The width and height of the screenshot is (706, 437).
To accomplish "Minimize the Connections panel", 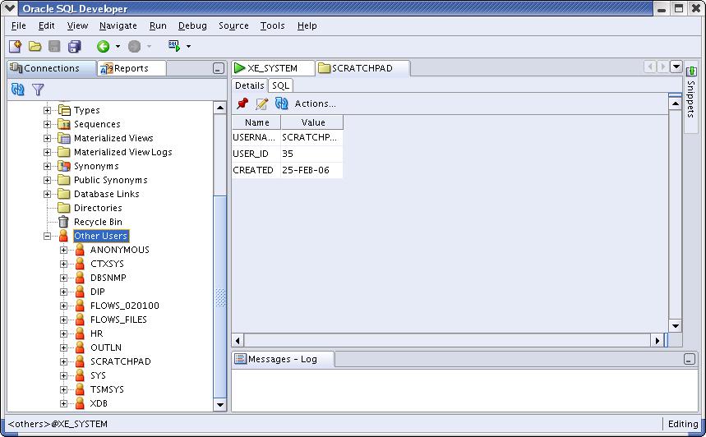I will [218, 68].
